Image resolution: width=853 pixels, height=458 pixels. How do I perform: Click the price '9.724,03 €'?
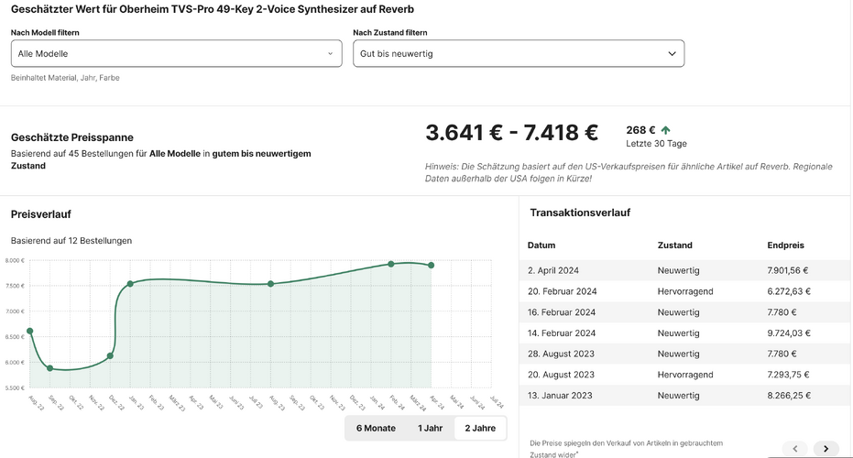coord(789,333)
